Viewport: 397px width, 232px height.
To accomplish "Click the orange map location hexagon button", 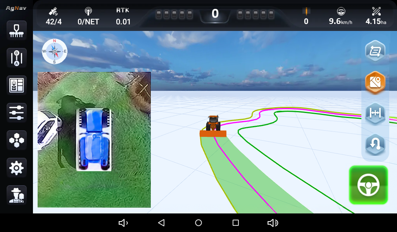I will pos(375,82).
